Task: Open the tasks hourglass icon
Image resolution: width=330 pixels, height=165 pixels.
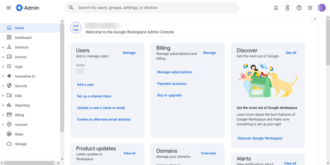Action: point(287,8)
